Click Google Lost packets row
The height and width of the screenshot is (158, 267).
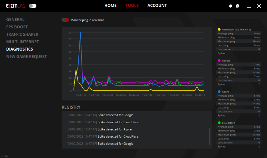pyautogui.click(x=239, y=80)
